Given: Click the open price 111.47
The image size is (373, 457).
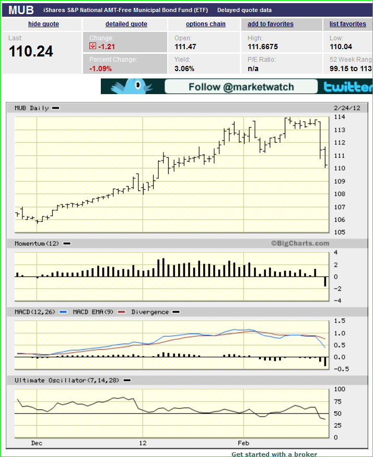Looking at the screenshot, I should (x=185, y=47).
